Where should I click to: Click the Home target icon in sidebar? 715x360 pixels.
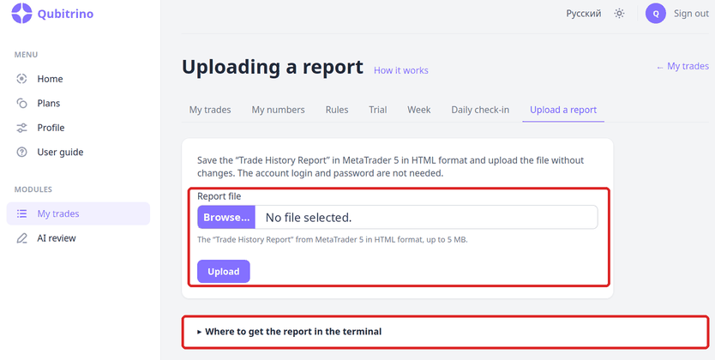[21, 79]
